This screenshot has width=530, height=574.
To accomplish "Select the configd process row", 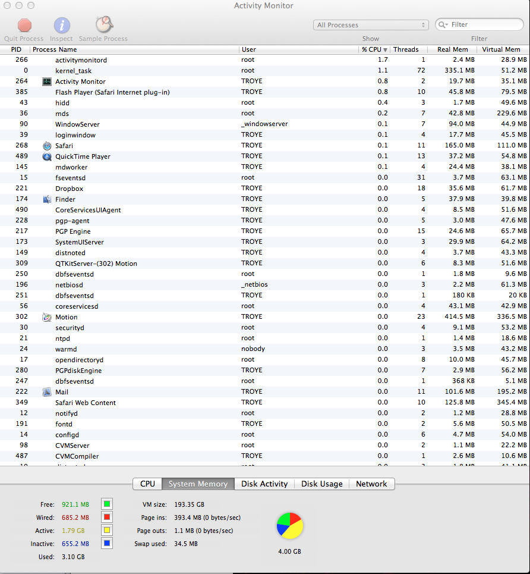I will point(265,435).
